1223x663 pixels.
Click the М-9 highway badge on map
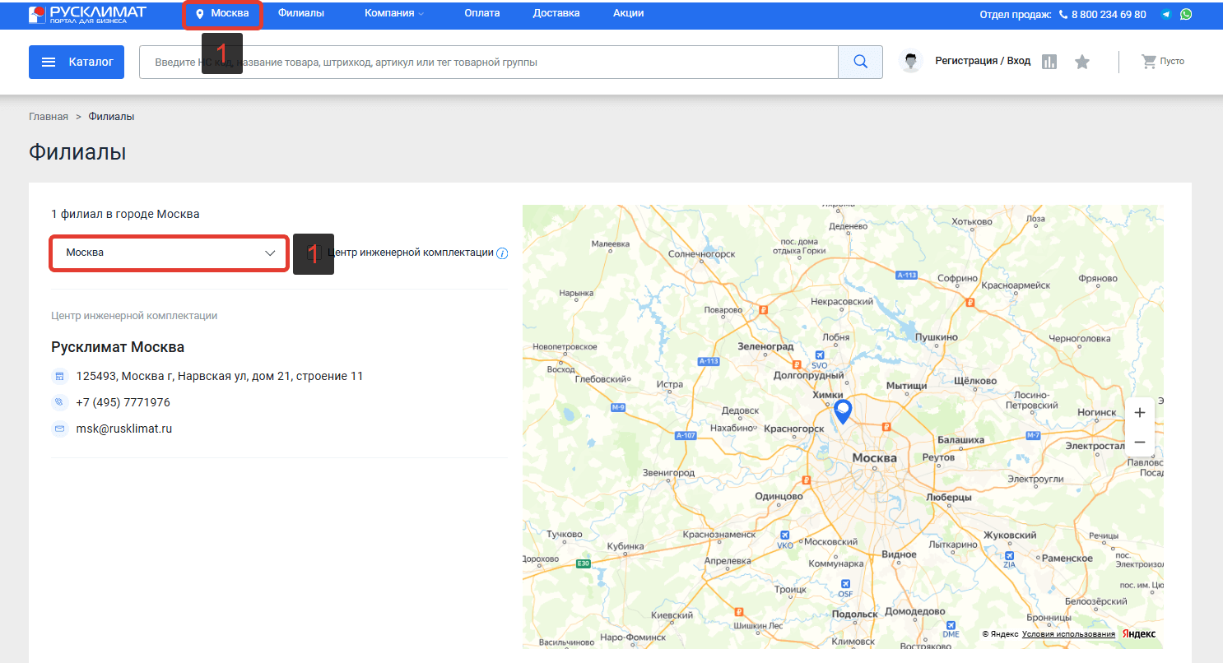(619, 408)
